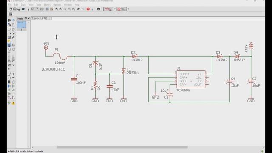Select the Junction tool

click(9, 90)
